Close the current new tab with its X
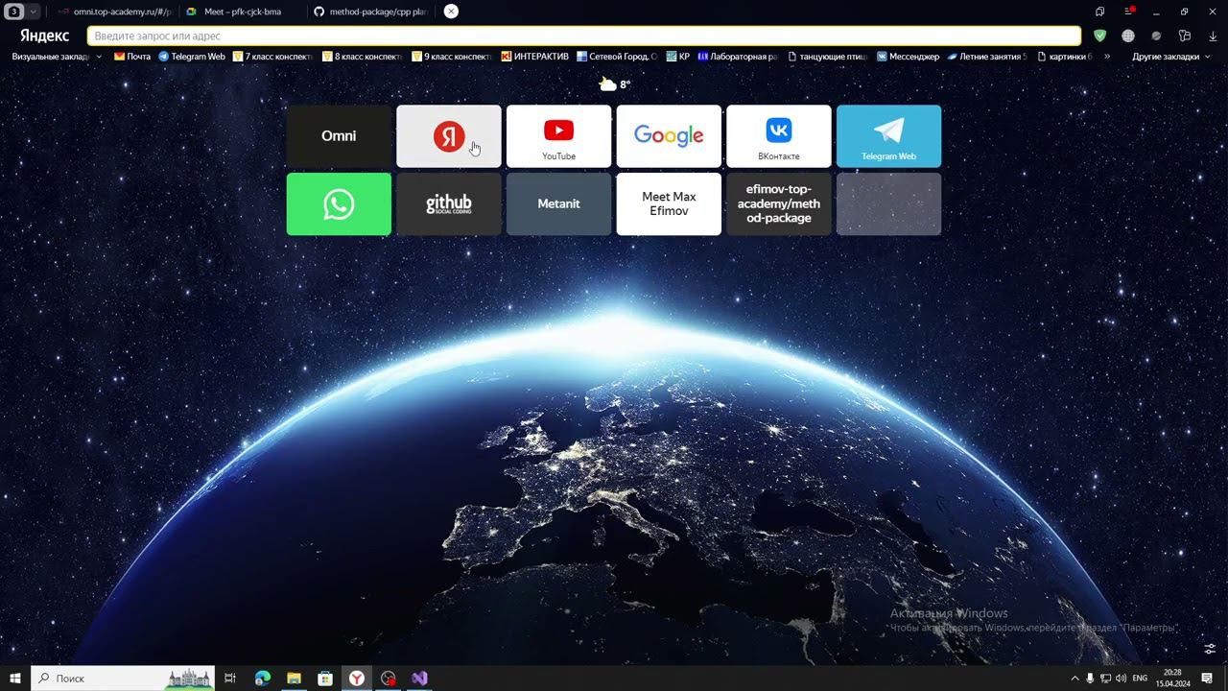 pyautogui.click(x=451, y=12)
